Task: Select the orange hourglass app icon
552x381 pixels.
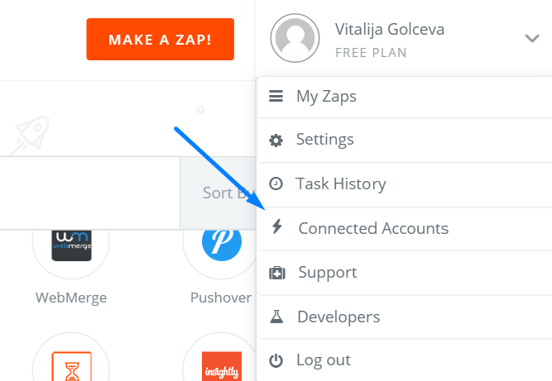Action: [71, 366]
